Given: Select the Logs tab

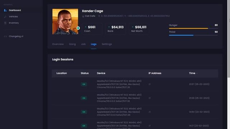Looking at the screenshot, I should click(93, 44).
